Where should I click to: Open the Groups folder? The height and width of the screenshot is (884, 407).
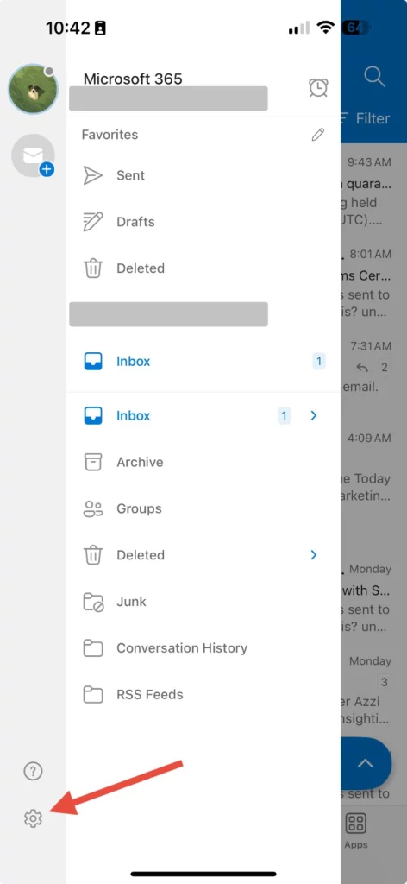203,508
